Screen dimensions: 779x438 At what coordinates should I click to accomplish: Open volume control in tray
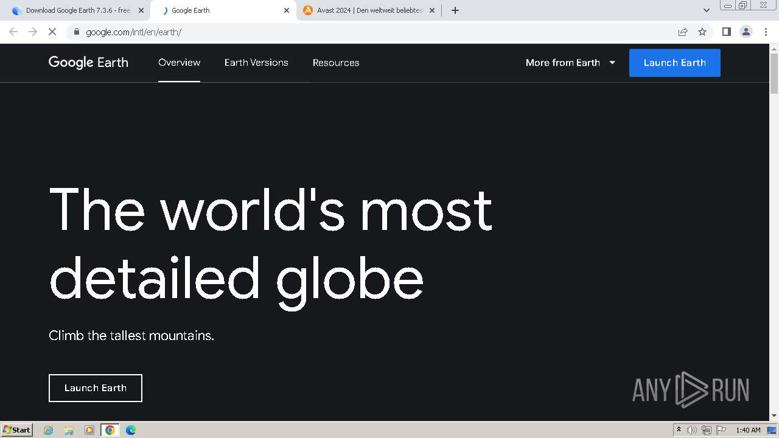[692, 430]
